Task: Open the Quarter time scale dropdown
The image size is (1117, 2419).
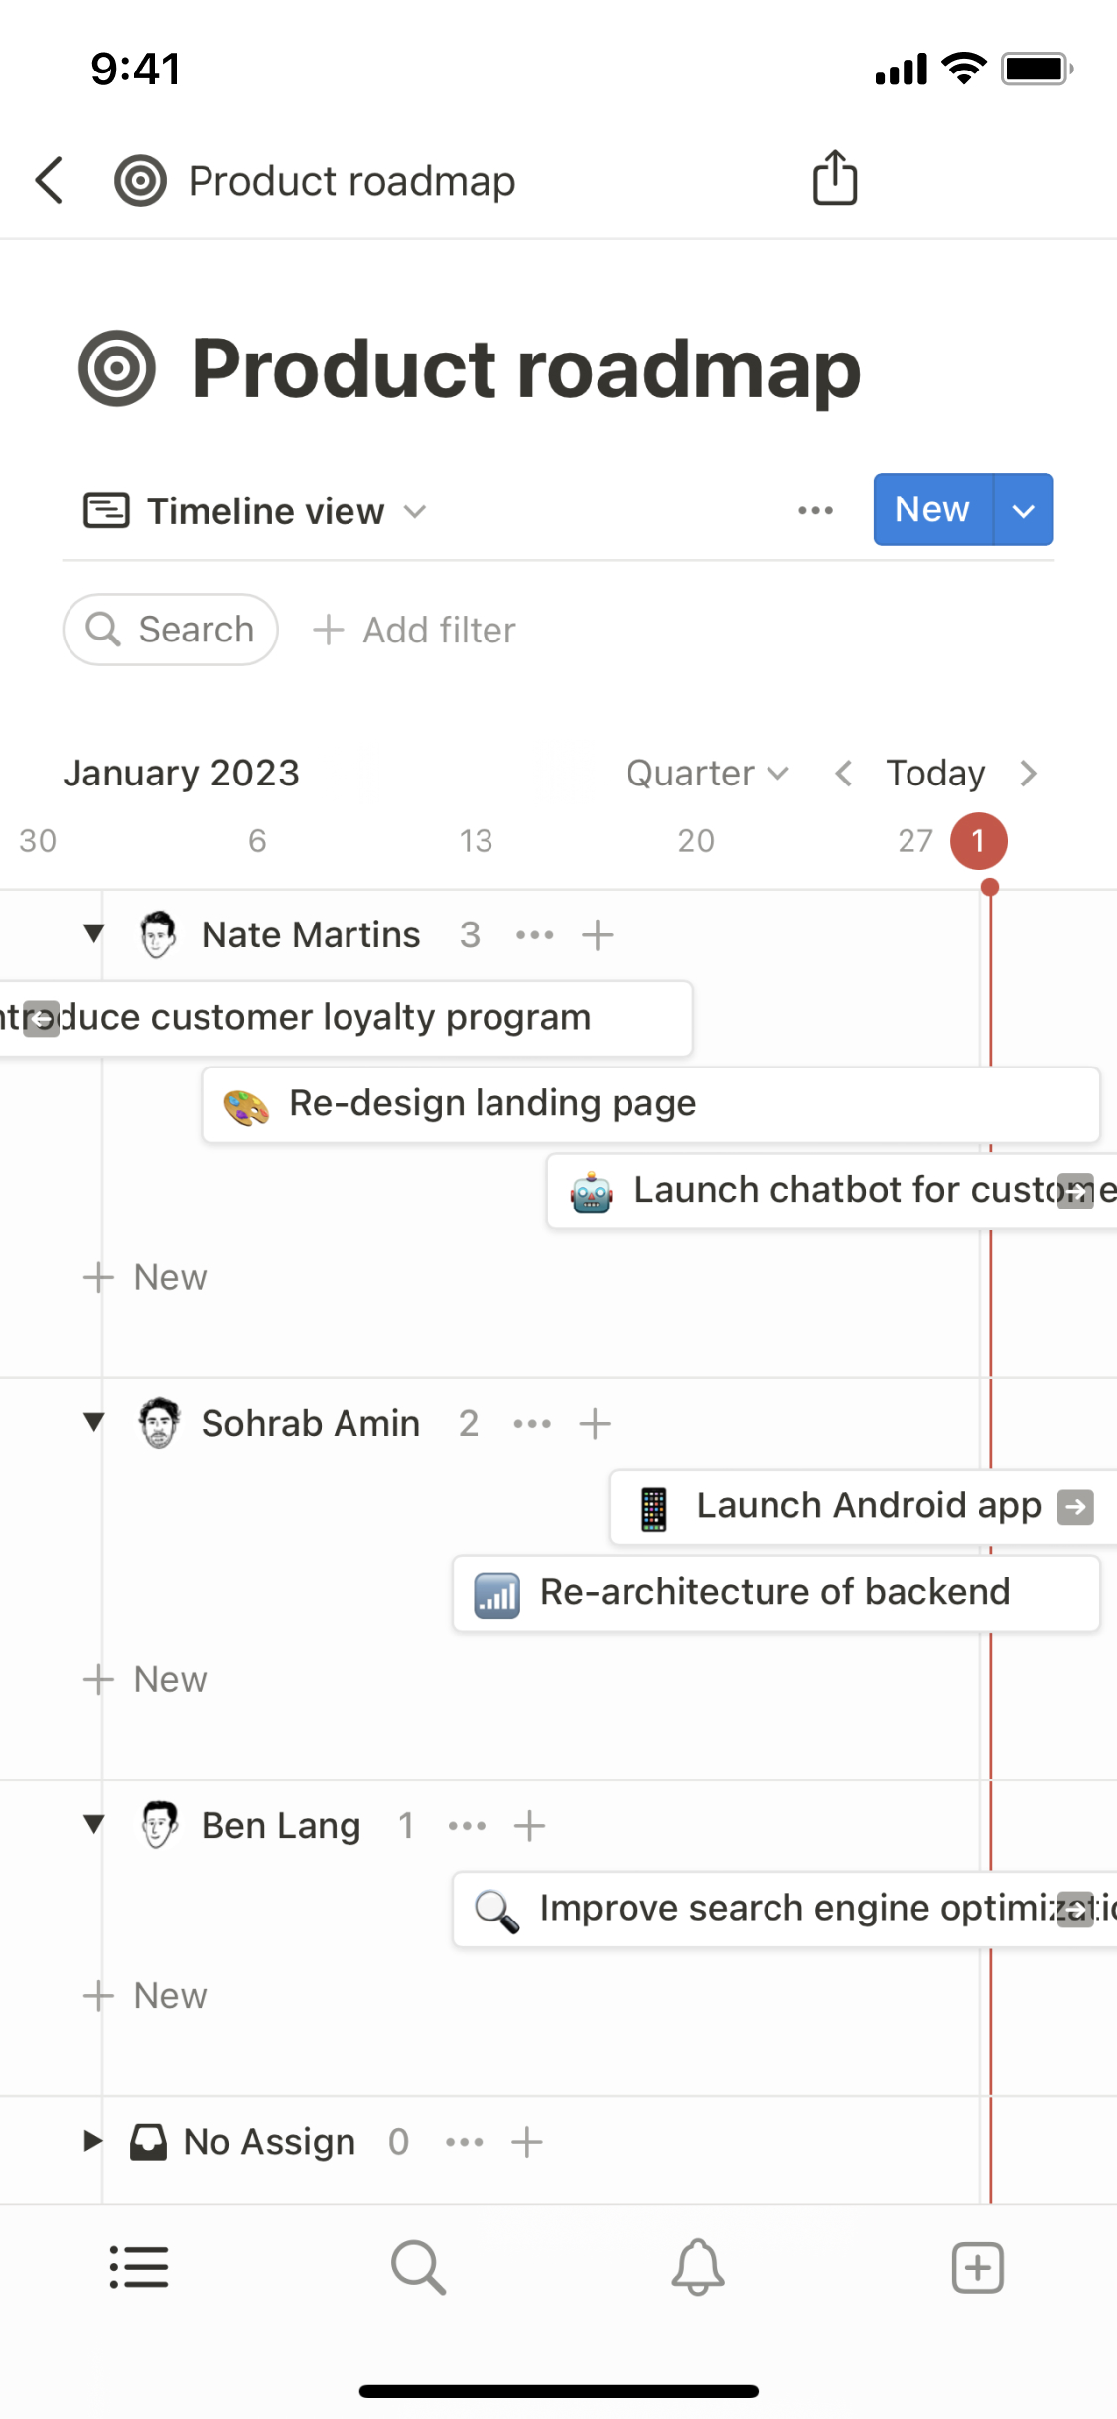Action: (x=706, y=774)
